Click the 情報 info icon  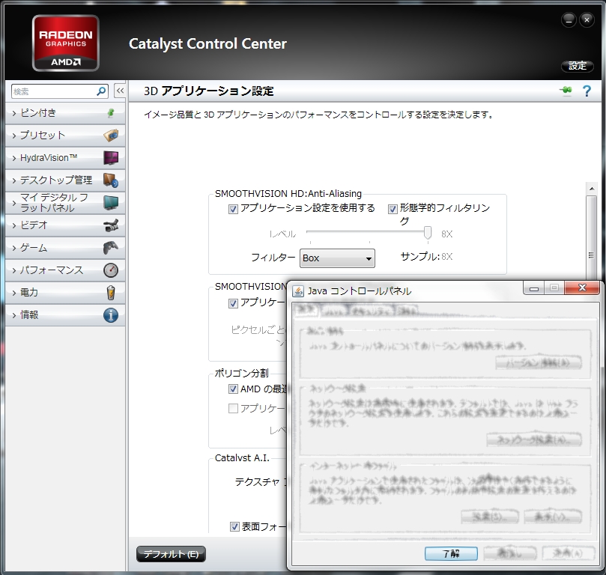pos(111,315)
